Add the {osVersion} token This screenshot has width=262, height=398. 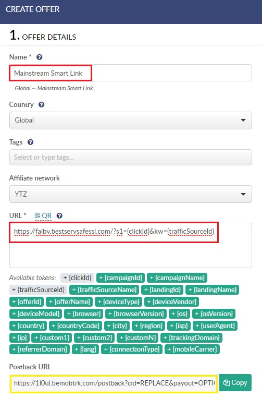coord(214,313)
